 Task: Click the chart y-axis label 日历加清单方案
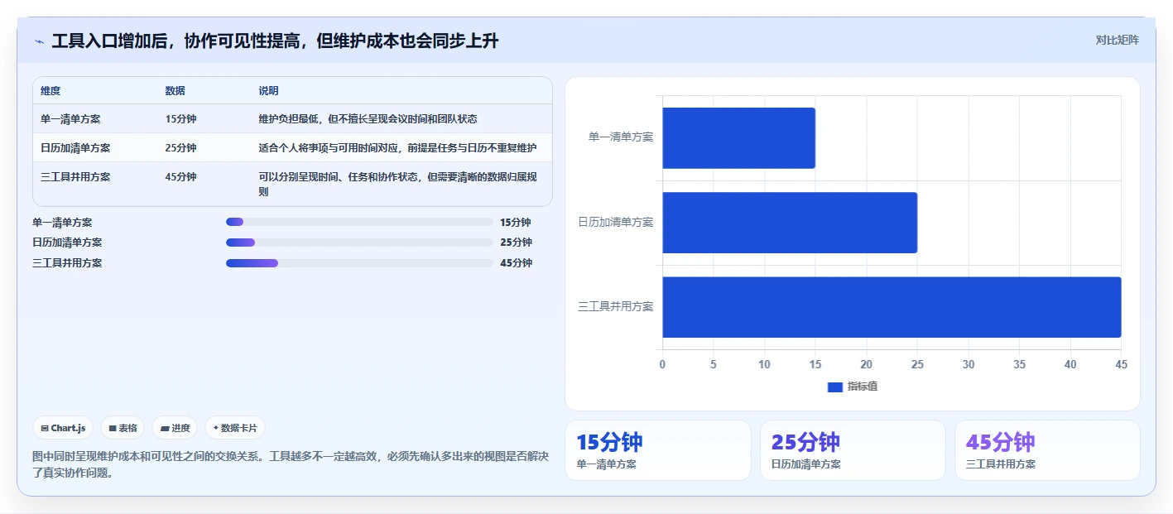[616, 222]
